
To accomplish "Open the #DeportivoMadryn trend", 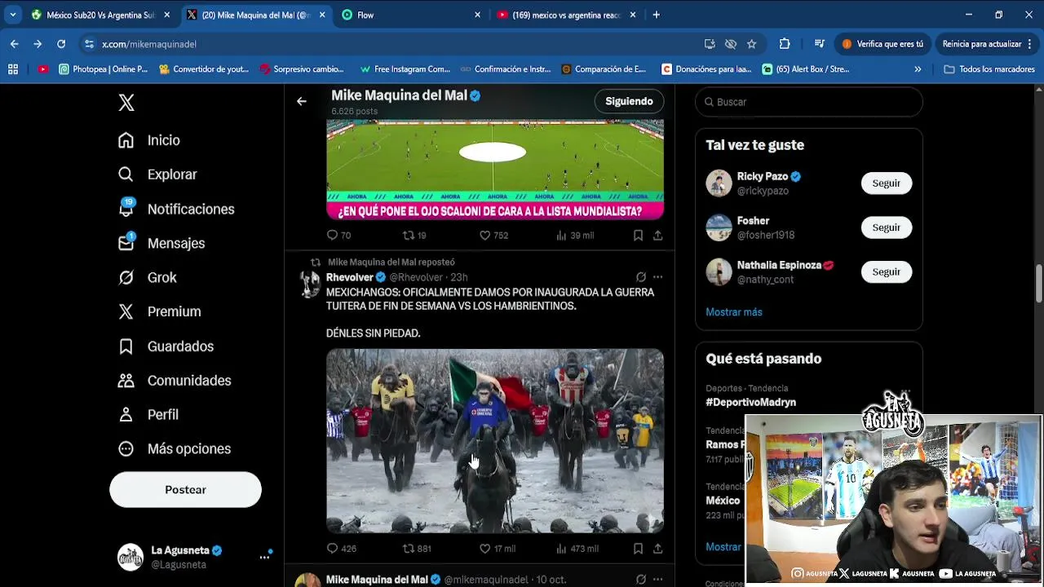I will click(750, 402).
